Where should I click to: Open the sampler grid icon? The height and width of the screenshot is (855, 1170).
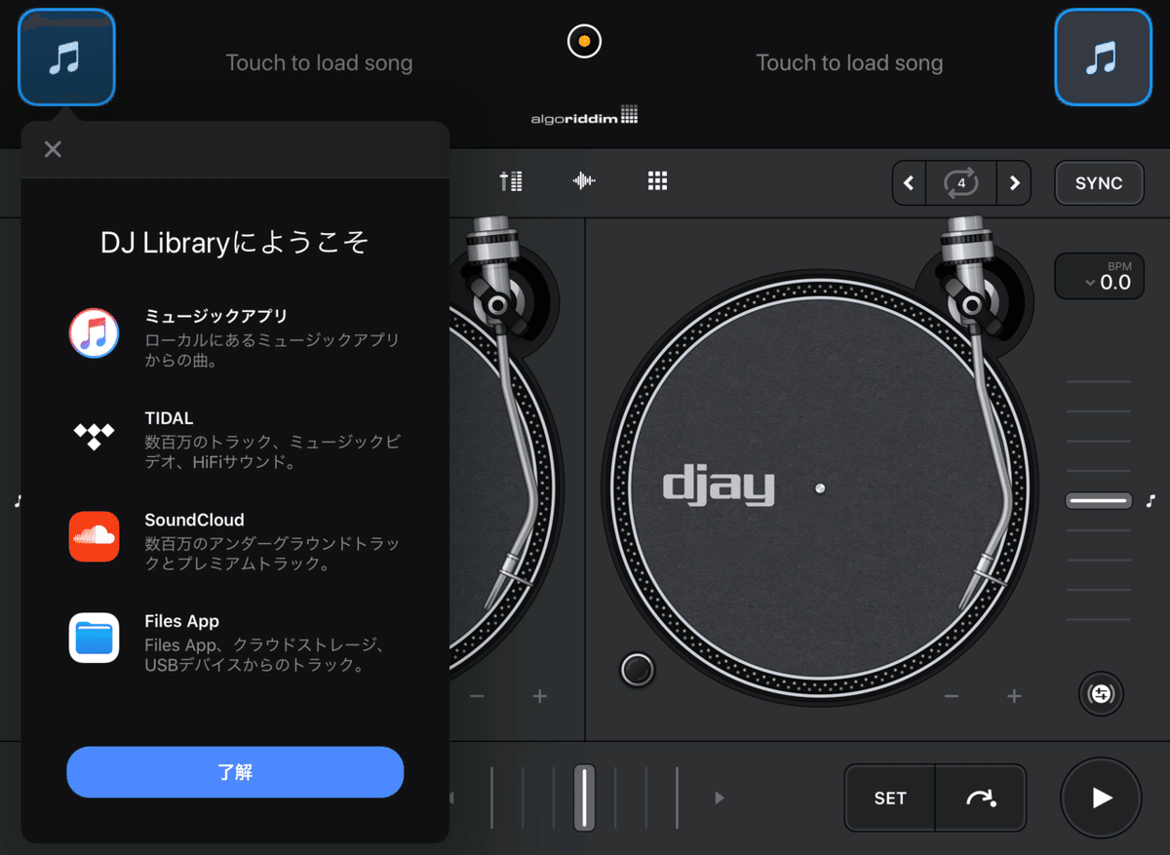[657, 180]
